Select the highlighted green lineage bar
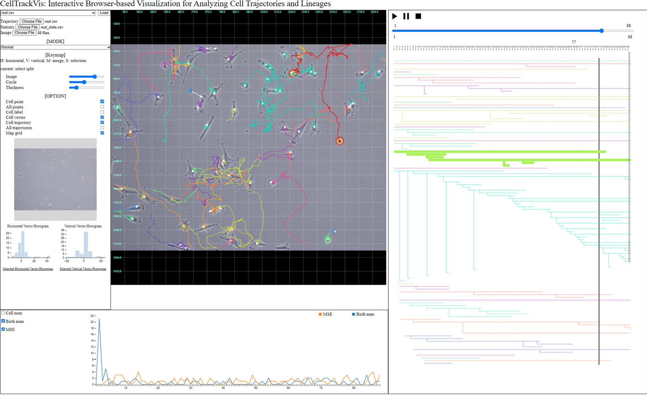The height and width of the screenshot is (395, 647). coord(500,152)
